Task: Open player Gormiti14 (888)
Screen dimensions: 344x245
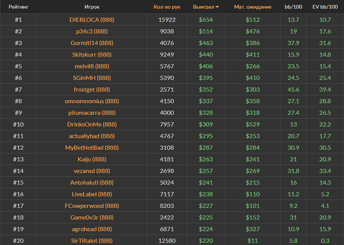Action: [92, 43]
